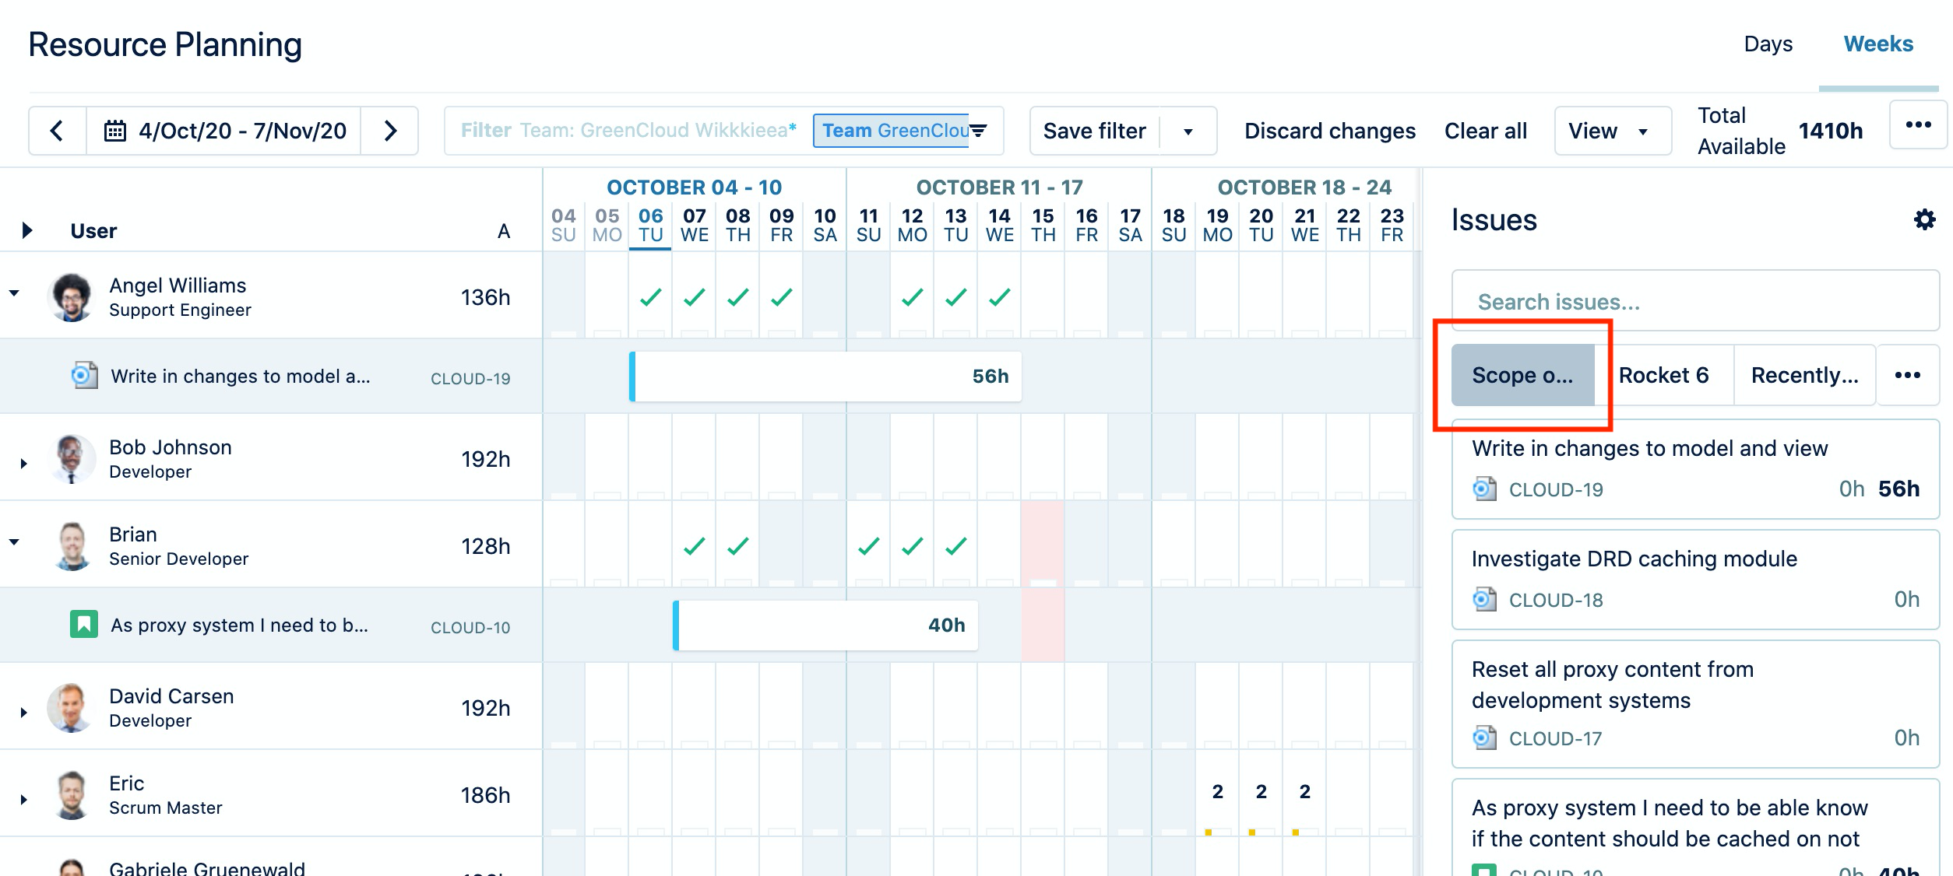The width and height of the screenshot is (1953, 876).
Task: Click the green story icon for CLOUD-10 row
Action: (84, 625)
